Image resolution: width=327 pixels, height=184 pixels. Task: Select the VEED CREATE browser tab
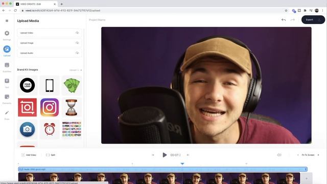(x=36, y=4)
